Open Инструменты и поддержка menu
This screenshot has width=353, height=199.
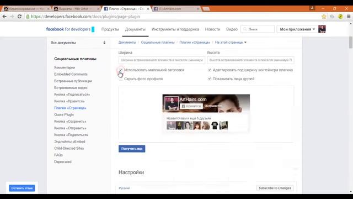pos(175,29)
